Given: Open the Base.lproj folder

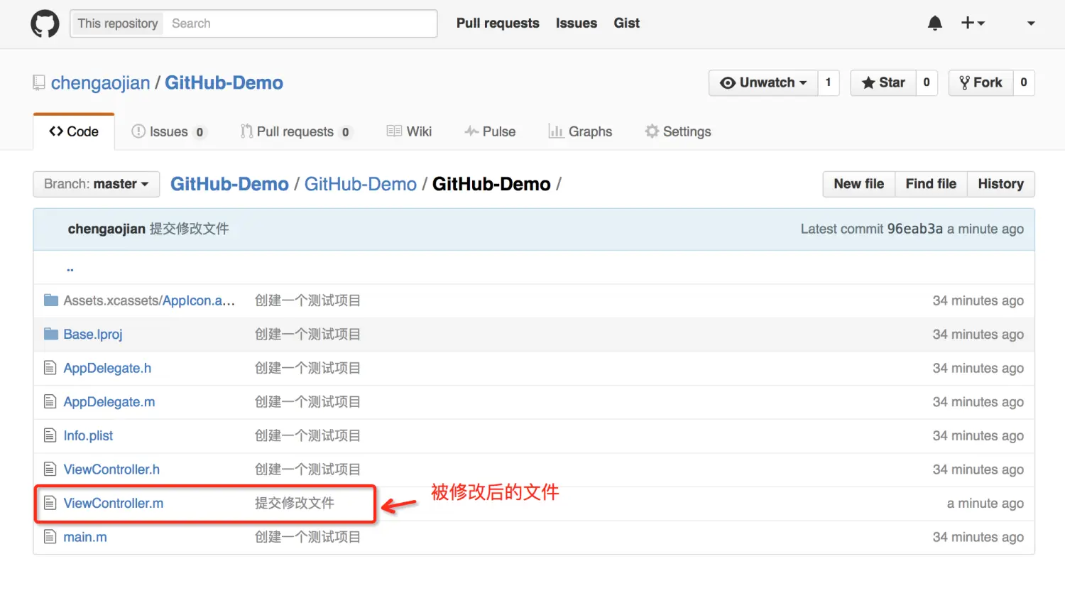Looking at the screenshot, I should pos(93,335).
